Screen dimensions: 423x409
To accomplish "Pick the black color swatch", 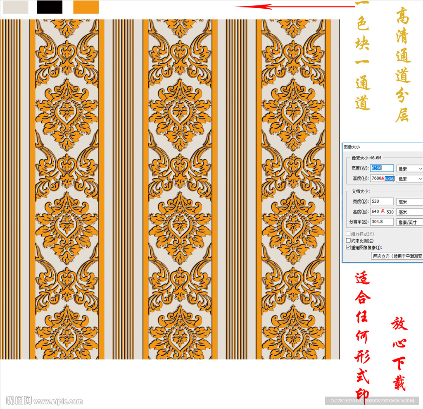I will coord(50,7).
